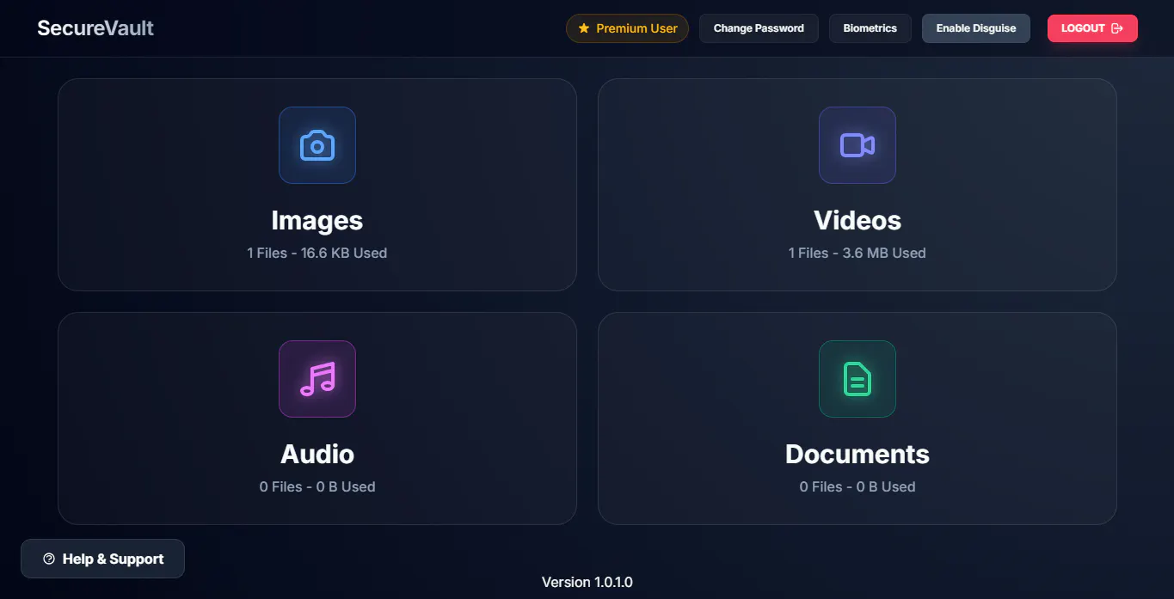Click "1 Files - 3.6 MB Used" text

pyautogui.click(x=857, y=253)
